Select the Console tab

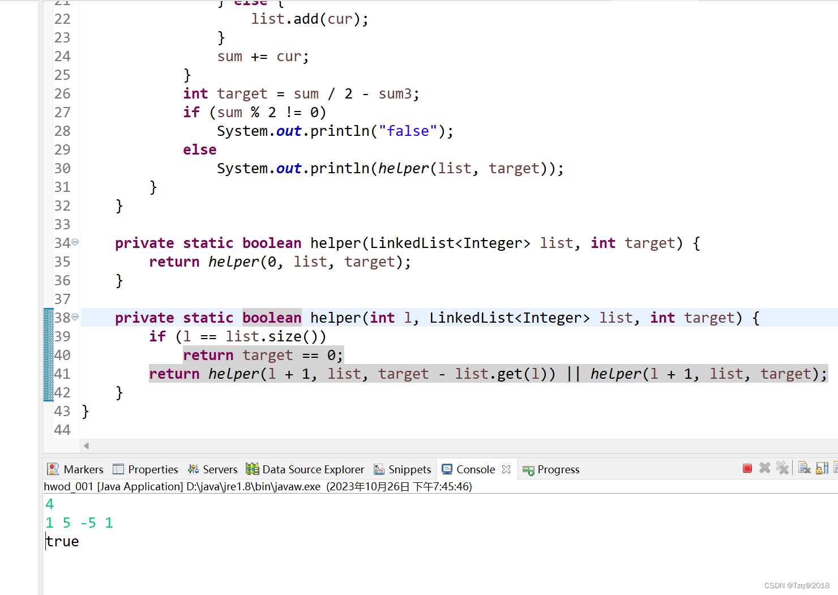pyautogui.click(x=476, y=469)
